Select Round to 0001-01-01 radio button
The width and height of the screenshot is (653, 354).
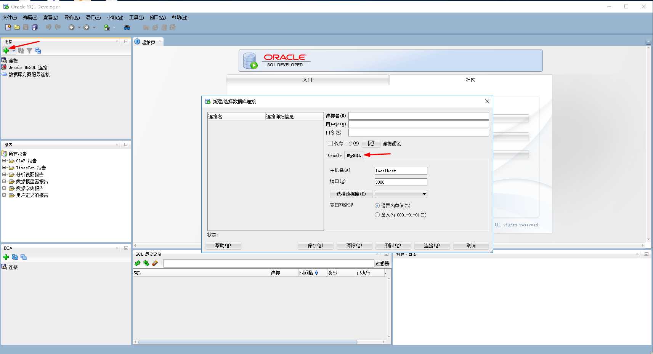click(x=377, y=215)
